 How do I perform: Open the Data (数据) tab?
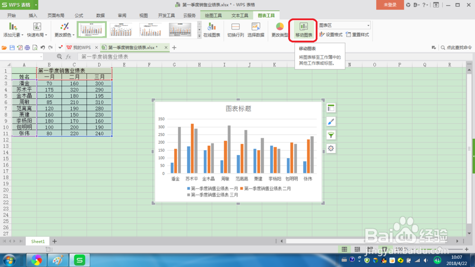click(100, 16)
